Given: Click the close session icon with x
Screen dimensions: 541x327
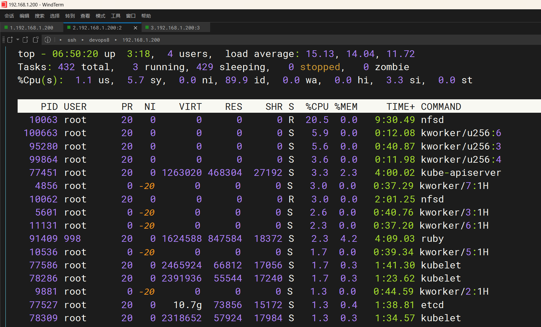Looking at the screenshot, I should (25, 40).
